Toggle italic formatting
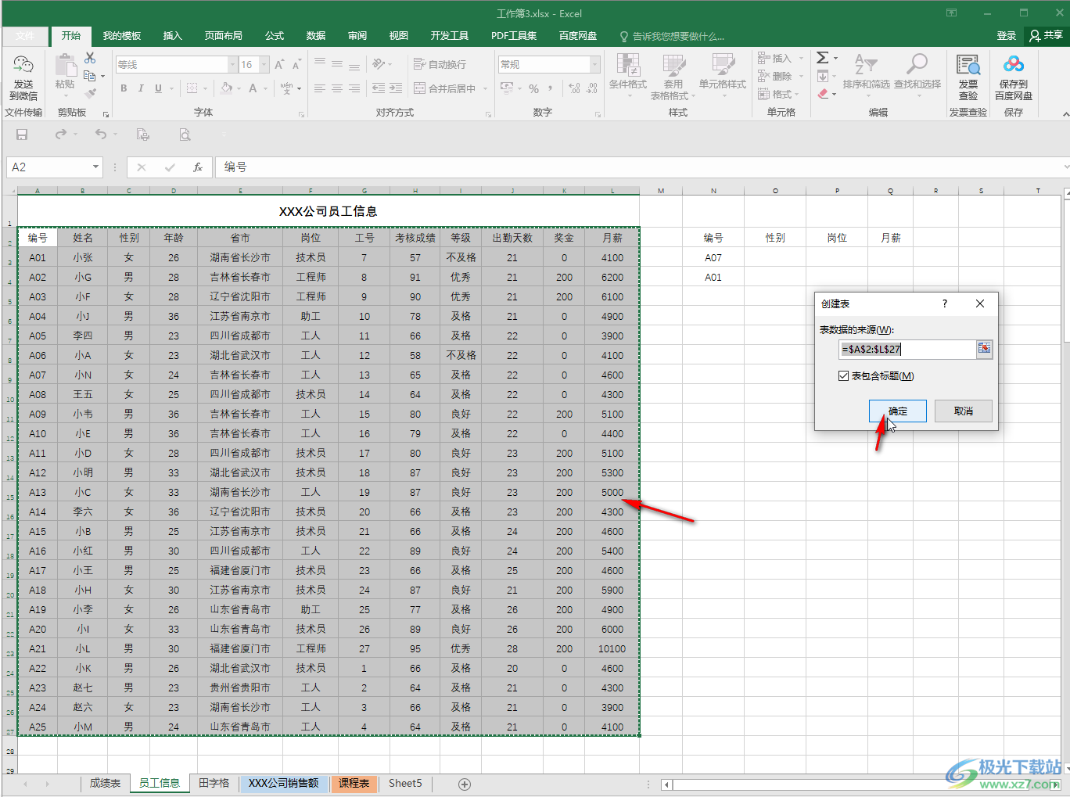The height and width of the screenshot is (797, 1070). (x=141, y=88)
